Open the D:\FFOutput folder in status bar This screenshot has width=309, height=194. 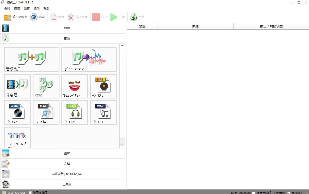pos(14,192)
